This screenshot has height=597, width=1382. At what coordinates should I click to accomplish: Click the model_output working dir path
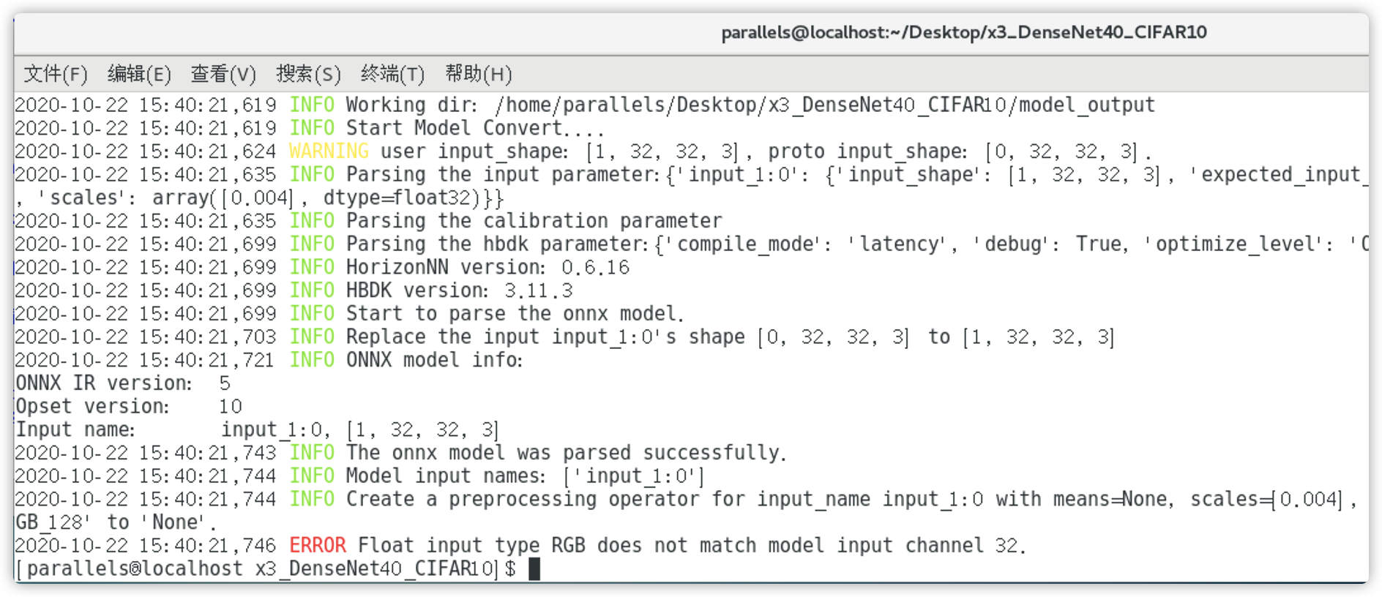tap(824, 105)
